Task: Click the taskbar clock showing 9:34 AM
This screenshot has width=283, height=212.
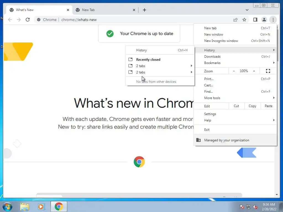Action: point(269,207)
